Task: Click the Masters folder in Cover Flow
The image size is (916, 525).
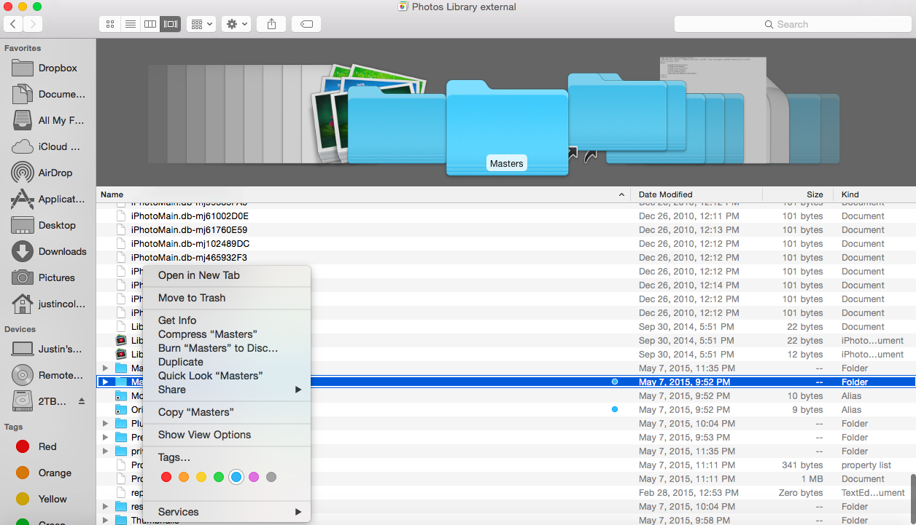Action: coord(507,127)
